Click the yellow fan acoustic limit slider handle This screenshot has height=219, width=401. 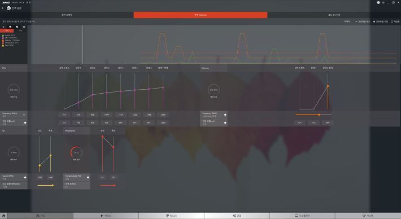pos(53,185)
